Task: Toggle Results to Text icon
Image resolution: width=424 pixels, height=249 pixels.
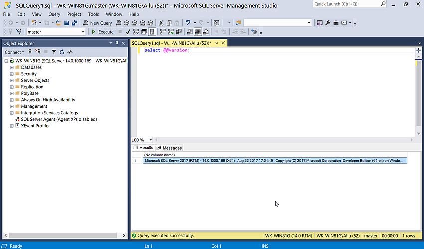Action: pos(190,32)
